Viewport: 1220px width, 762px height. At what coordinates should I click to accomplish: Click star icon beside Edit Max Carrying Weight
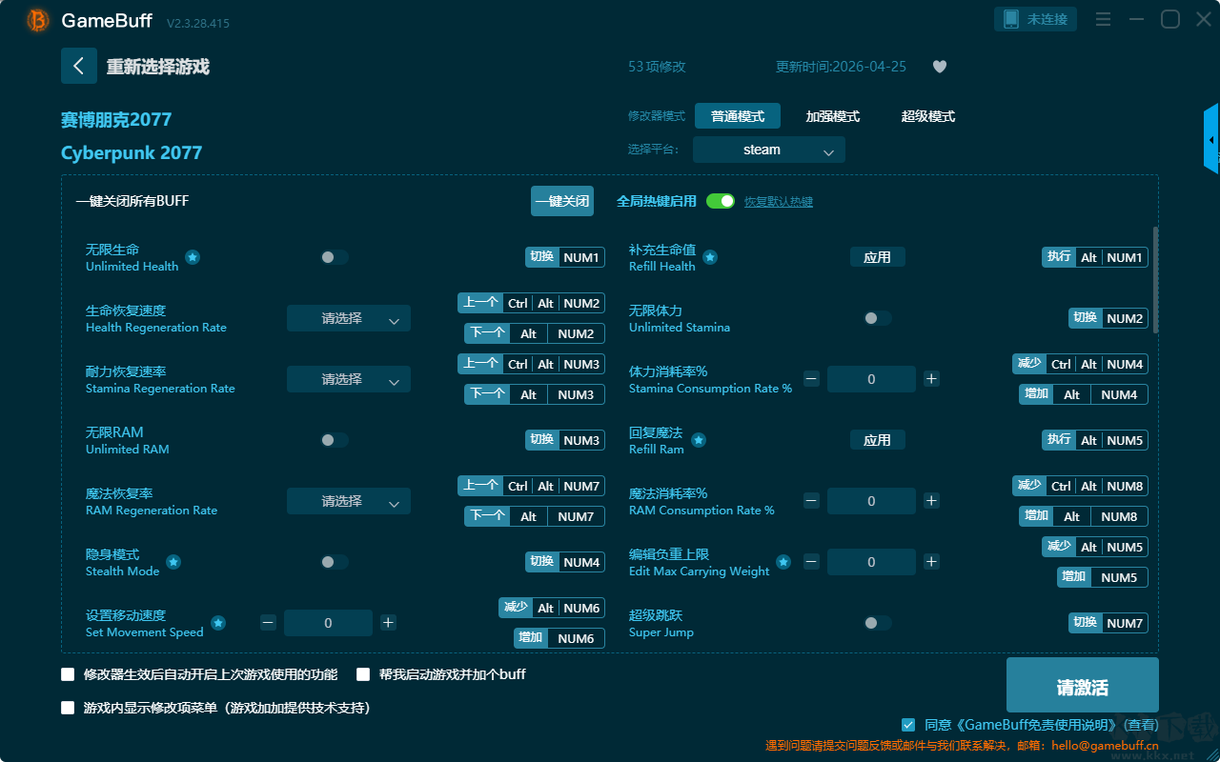[783, 562]
